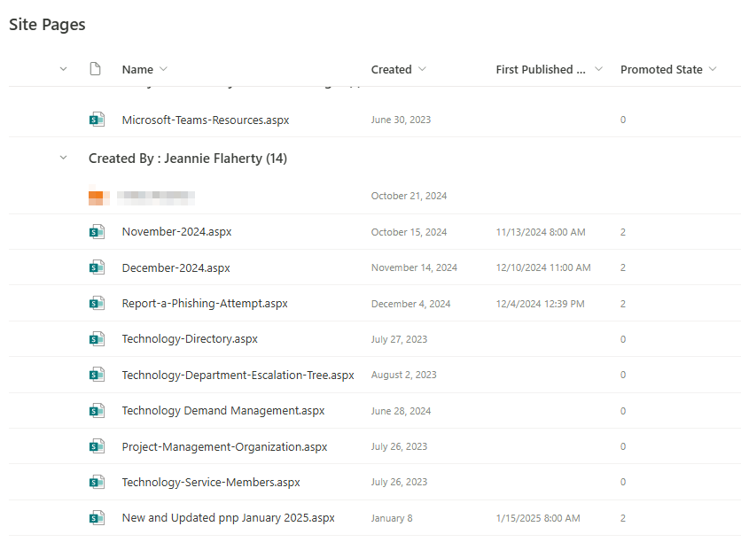Collapse the Created By Jeannie Flaherty group

[x=63, y=159]
